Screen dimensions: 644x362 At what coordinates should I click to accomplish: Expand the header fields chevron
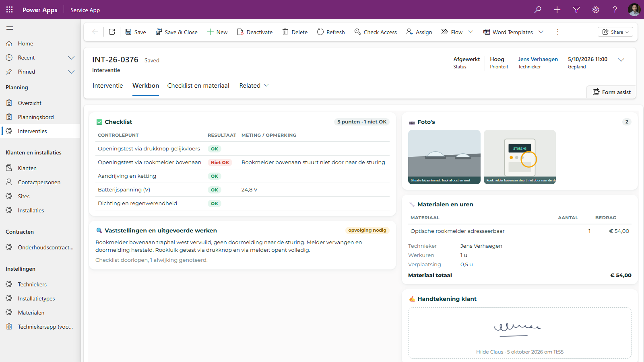click(x=621, y=60)
